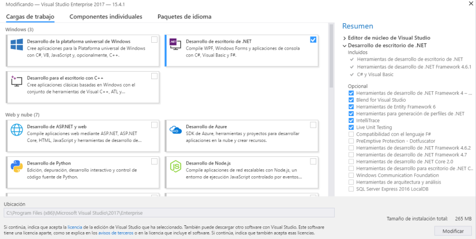Enable Compatibilidad con el lenguaje F#

[x=351, y=134]
